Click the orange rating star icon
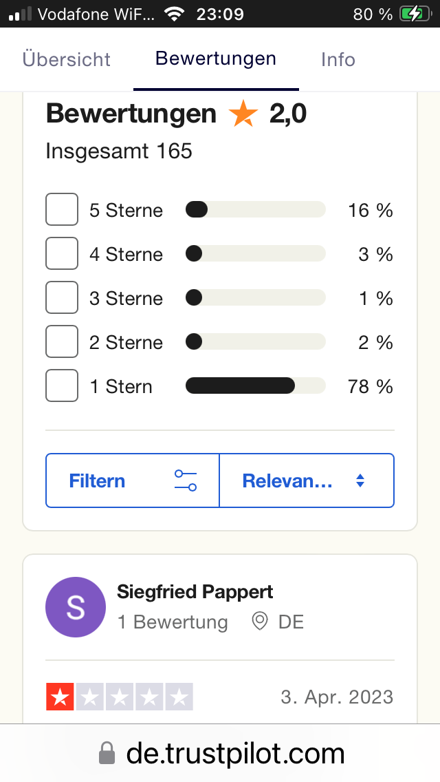The height and width of the screenshot is (782, 440). tap(243, 114)
